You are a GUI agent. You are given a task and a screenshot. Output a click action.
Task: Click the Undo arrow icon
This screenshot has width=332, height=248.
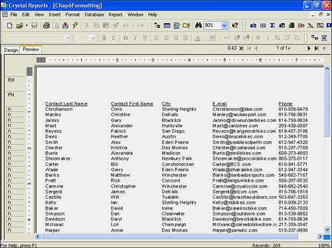125,25
